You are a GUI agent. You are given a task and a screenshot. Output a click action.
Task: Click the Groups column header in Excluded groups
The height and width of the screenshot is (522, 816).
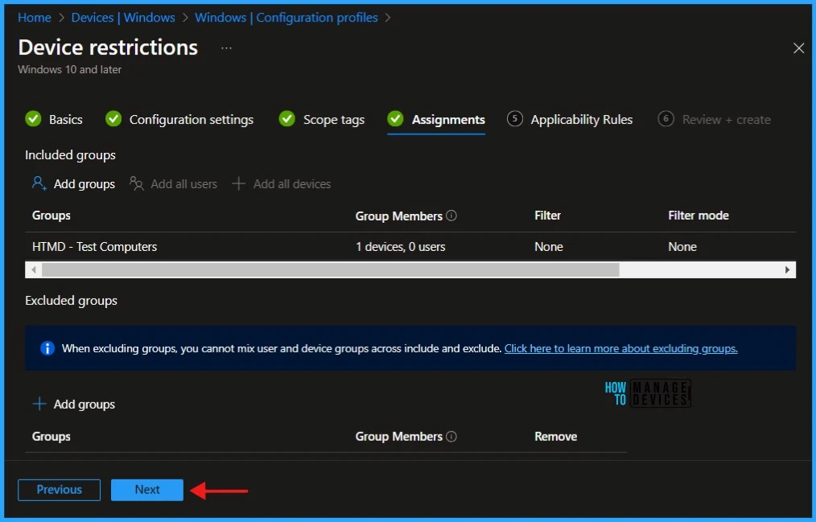(x=51, y=436)
